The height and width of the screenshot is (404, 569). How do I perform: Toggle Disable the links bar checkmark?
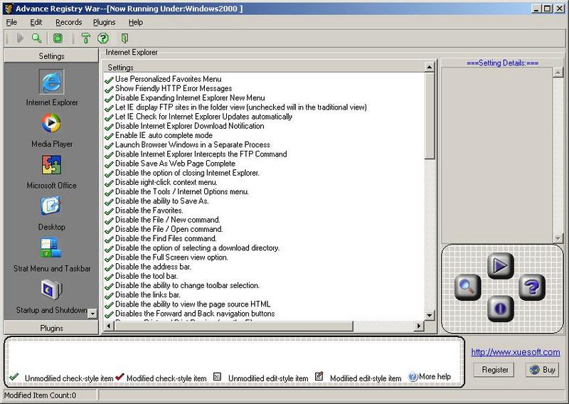tap(109, 295)
